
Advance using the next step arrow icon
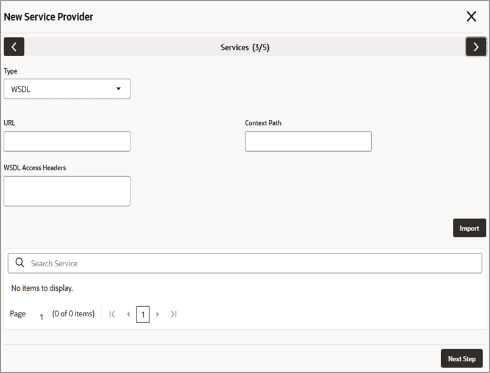[476, 47]
